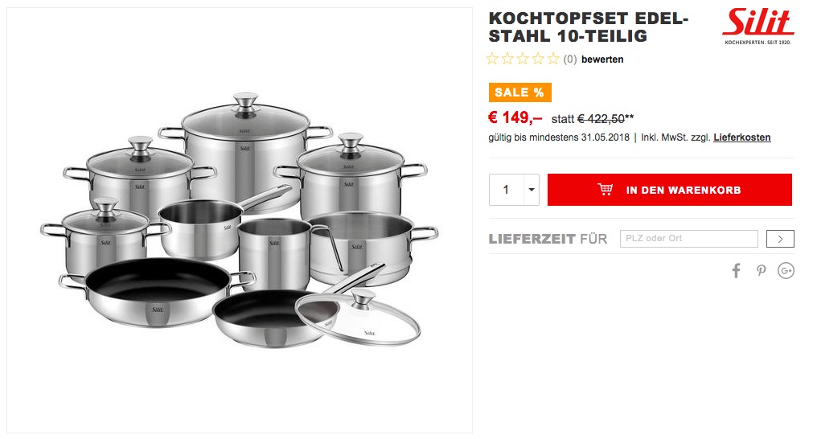Open quantity dropdown arrow

tap(532, 190)
